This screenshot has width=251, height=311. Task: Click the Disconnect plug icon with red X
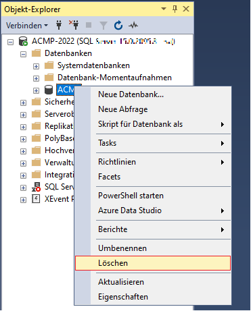(74, 25)
